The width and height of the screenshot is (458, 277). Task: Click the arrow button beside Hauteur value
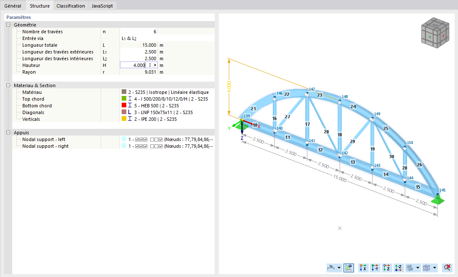155,65
